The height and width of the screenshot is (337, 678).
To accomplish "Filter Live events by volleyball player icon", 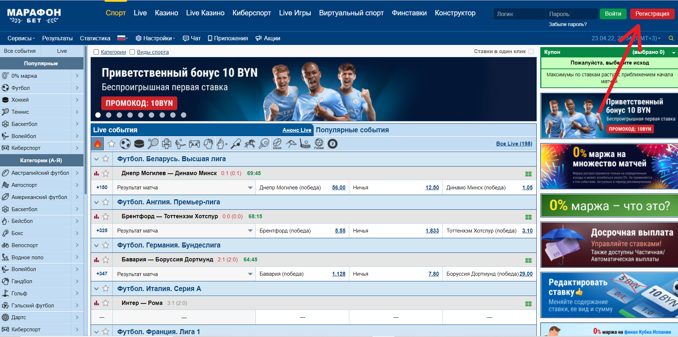I will click(x=181, y=144).
